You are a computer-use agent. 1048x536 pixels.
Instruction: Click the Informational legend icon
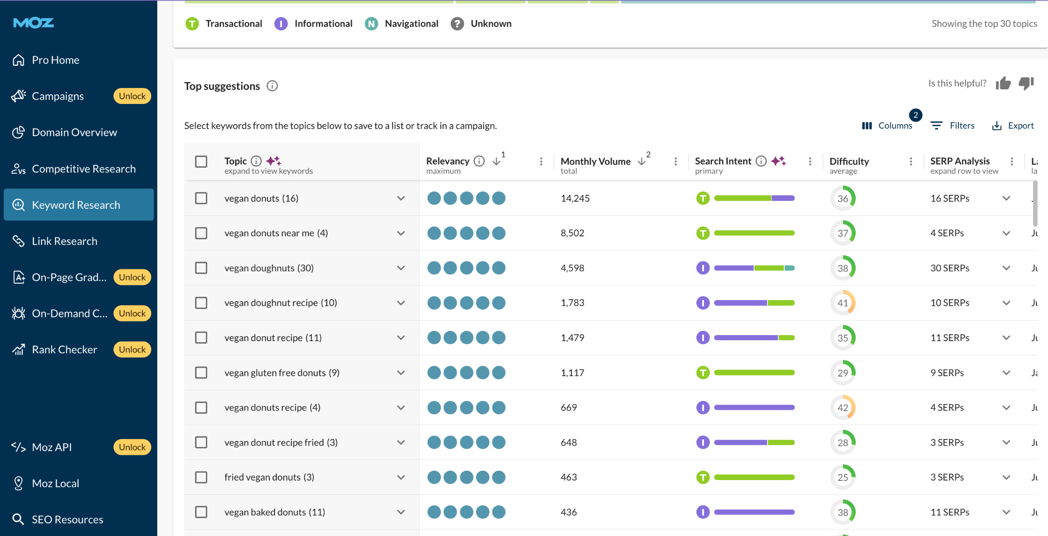click(281, 23)
